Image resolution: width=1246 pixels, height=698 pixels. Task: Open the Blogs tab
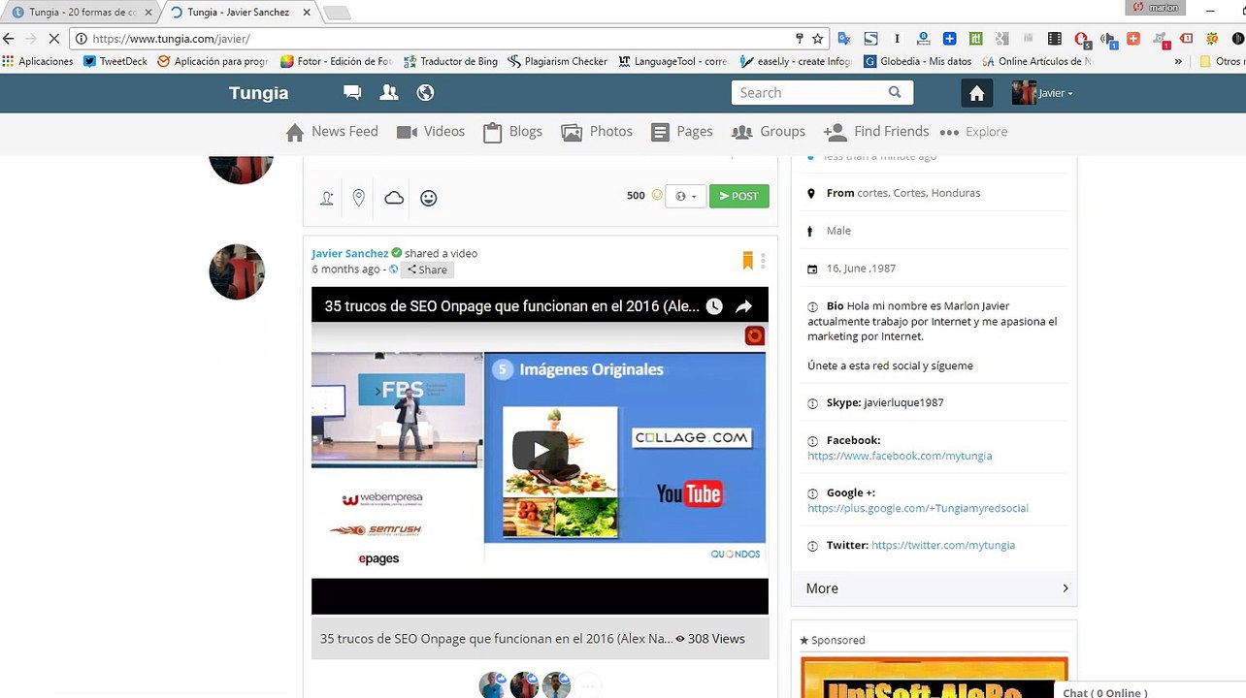[513, 132]
